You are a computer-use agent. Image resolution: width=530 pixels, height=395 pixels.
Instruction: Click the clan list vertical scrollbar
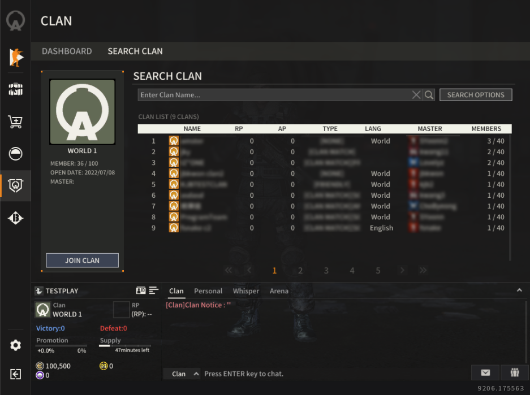[x=510, y=198]
